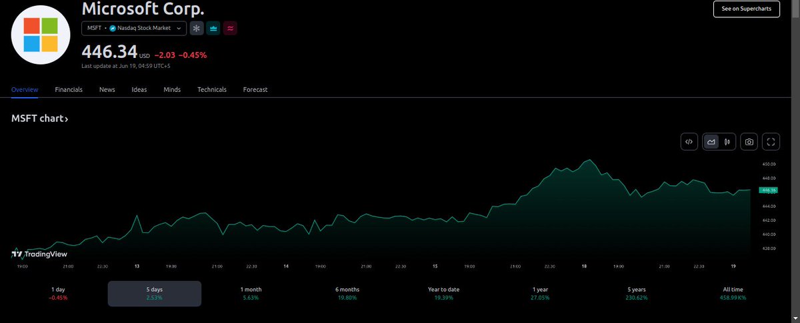This screenshot has width=800, height=323.
Task: Click the current price label 446.36 on axis
Action: 769,190
